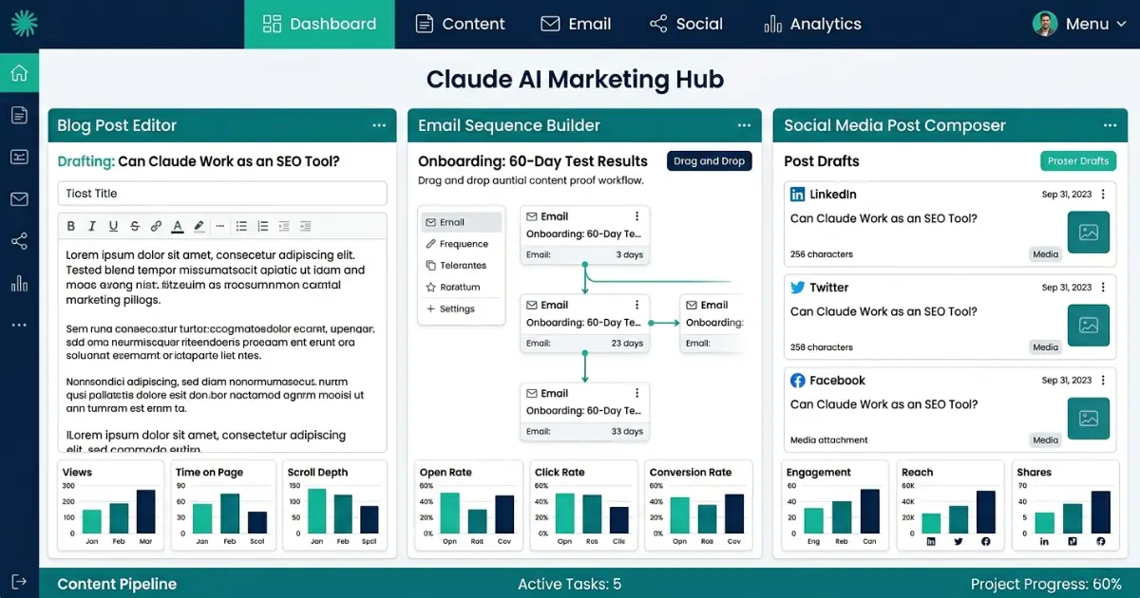1140x598 pixels.
Task: Open the Blog Post Editor options menu
Action: click(x=379, y=124)
